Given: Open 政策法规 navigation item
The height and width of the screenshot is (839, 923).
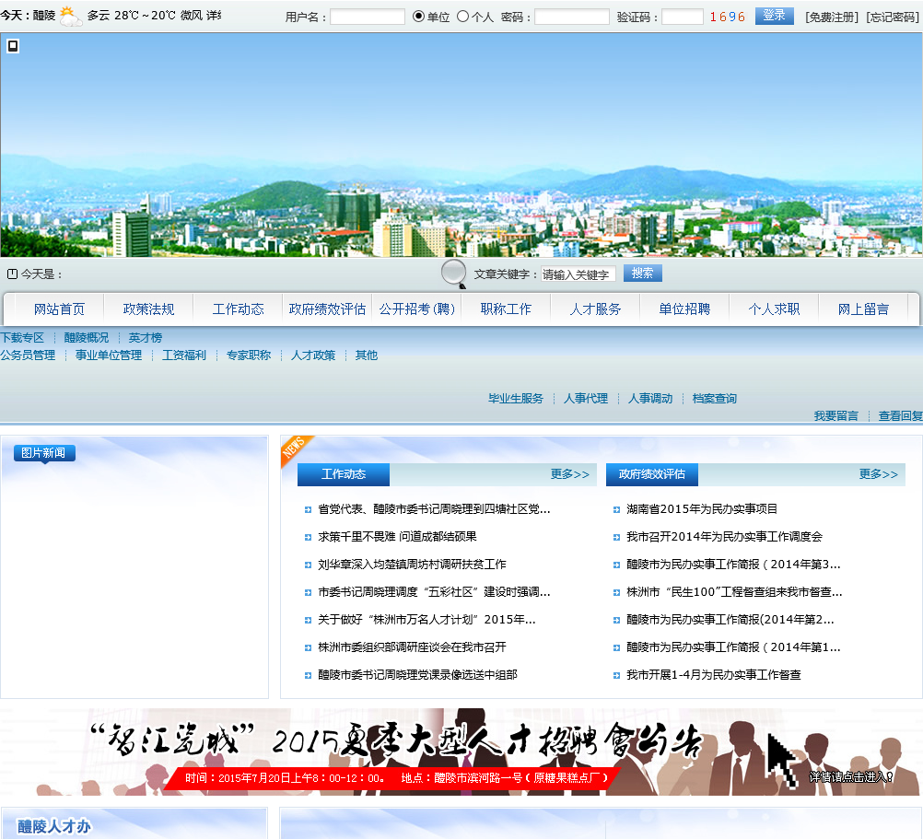Looking at the screenshot, I should coord(148,309).
